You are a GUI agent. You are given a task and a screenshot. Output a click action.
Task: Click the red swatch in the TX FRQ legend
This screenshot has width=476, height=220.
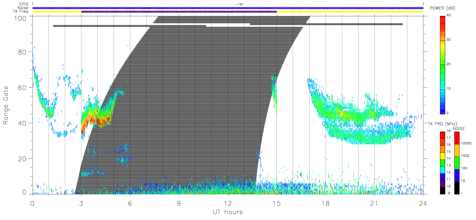pyautogui.click(x=443, y=135)
